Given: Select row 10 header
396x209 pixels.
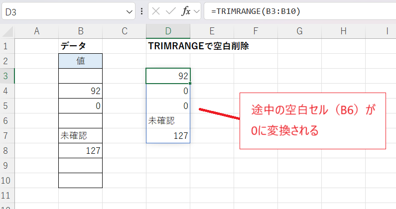Looking at the screenshot, I should point(7,181).
